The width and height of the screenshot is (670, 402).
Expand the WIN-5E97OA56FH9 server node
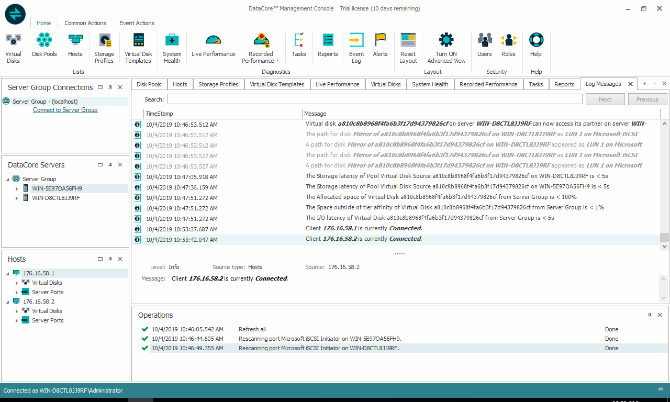[x=17, y=188]
